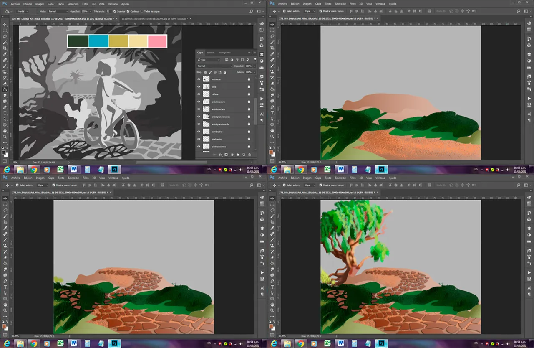The width and height of the screenshot is (534, 348).
Task: Open Chrome from the top-left taskbar
Action: pyautogui.click(x=33, y=170)
